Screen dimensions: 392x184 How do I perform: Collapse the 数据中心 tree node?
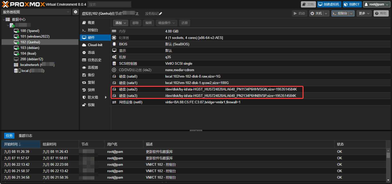pos(4,20)
